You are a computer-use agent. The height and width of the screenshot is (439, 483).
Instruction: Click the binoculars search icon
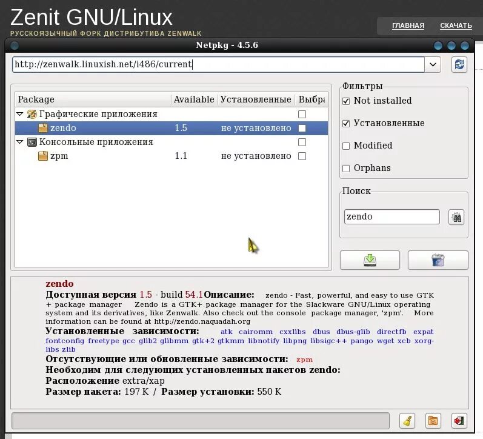pyautogui.click(x=456, y=217)
